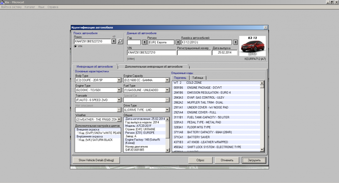Switch to Дополнительная информация об автомобиле tab
The height and width of the screenshot is (183, 339).
point(154,67)
